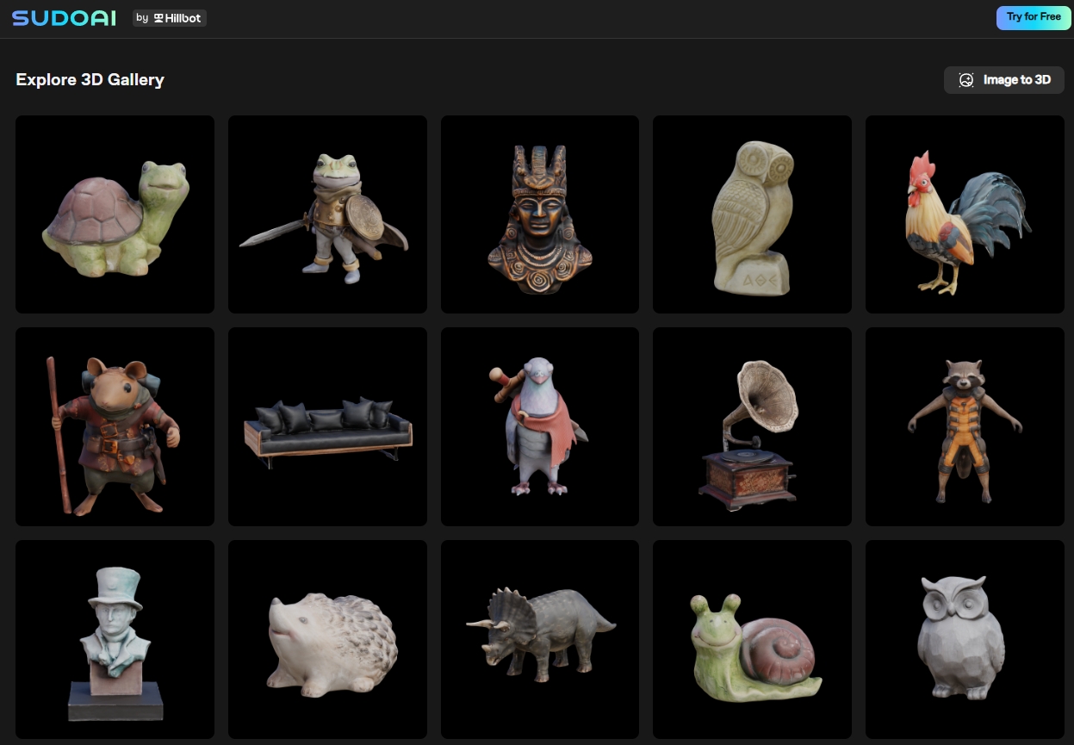Click the icon inside Image to 3D button
The image size is (1074, 745).
pyautogui.click(x=966, y=80)
